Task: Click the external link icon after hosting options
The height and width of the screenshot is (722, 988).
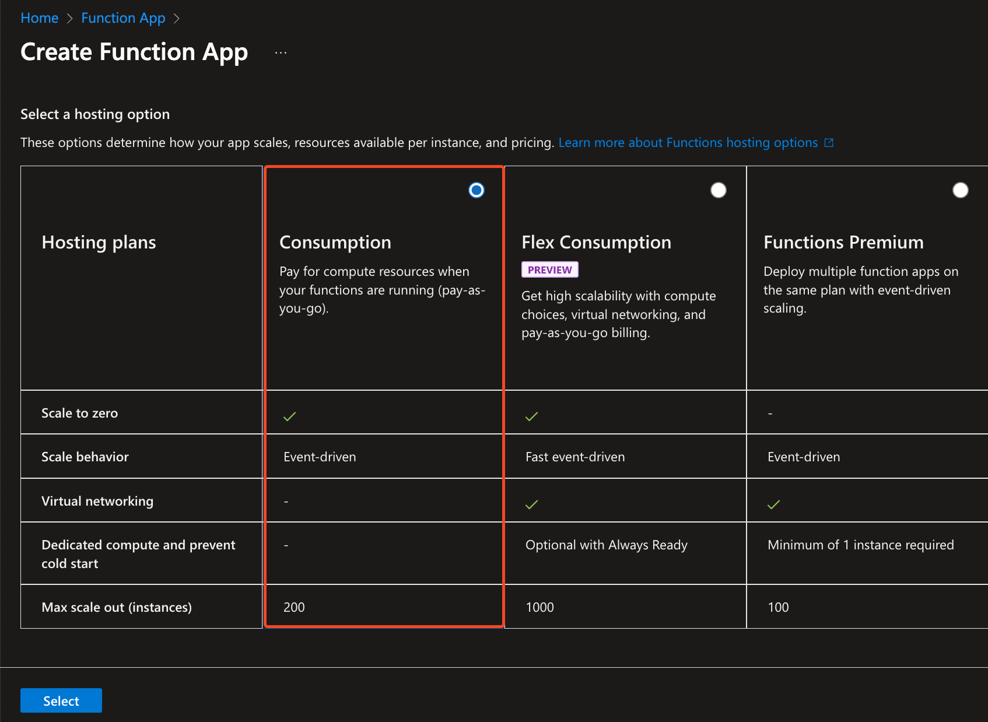Action: pyautogui.click(x=829, y=143)
